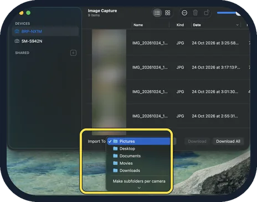Sort by the Name column header
Viewport: 257px width, 202px height.
tap(138, 25)
